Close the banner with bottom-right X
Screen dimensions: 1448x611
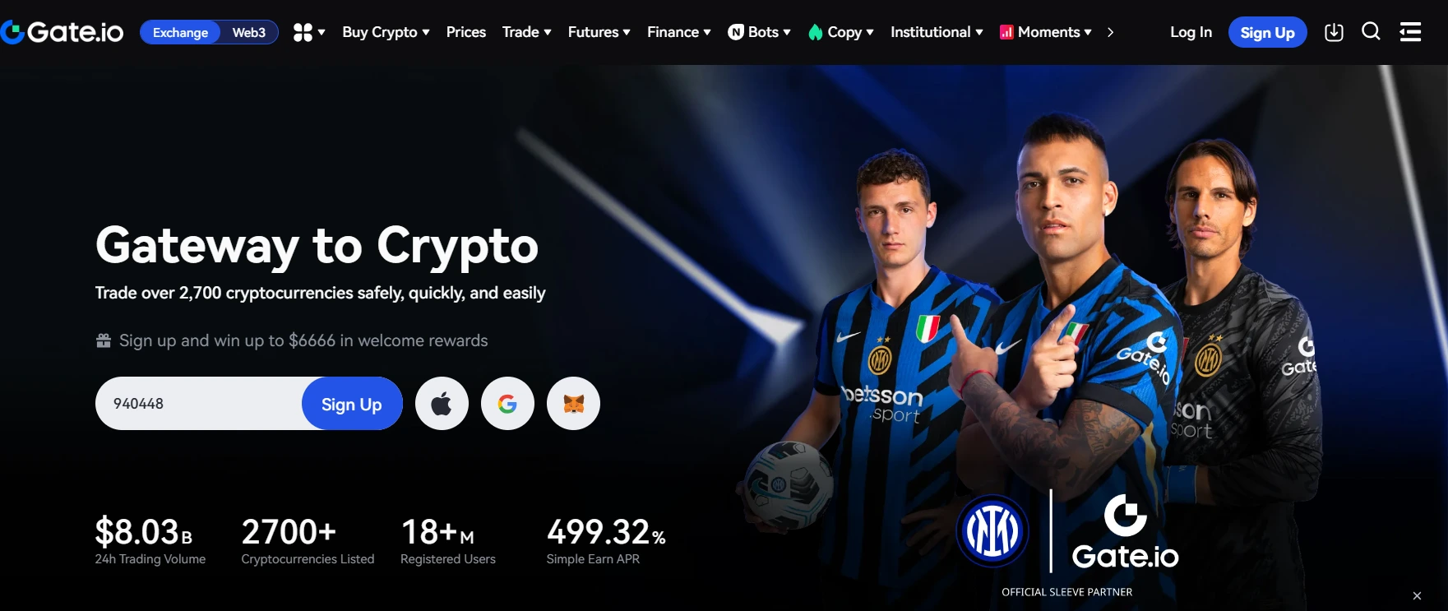(1417, 595)
